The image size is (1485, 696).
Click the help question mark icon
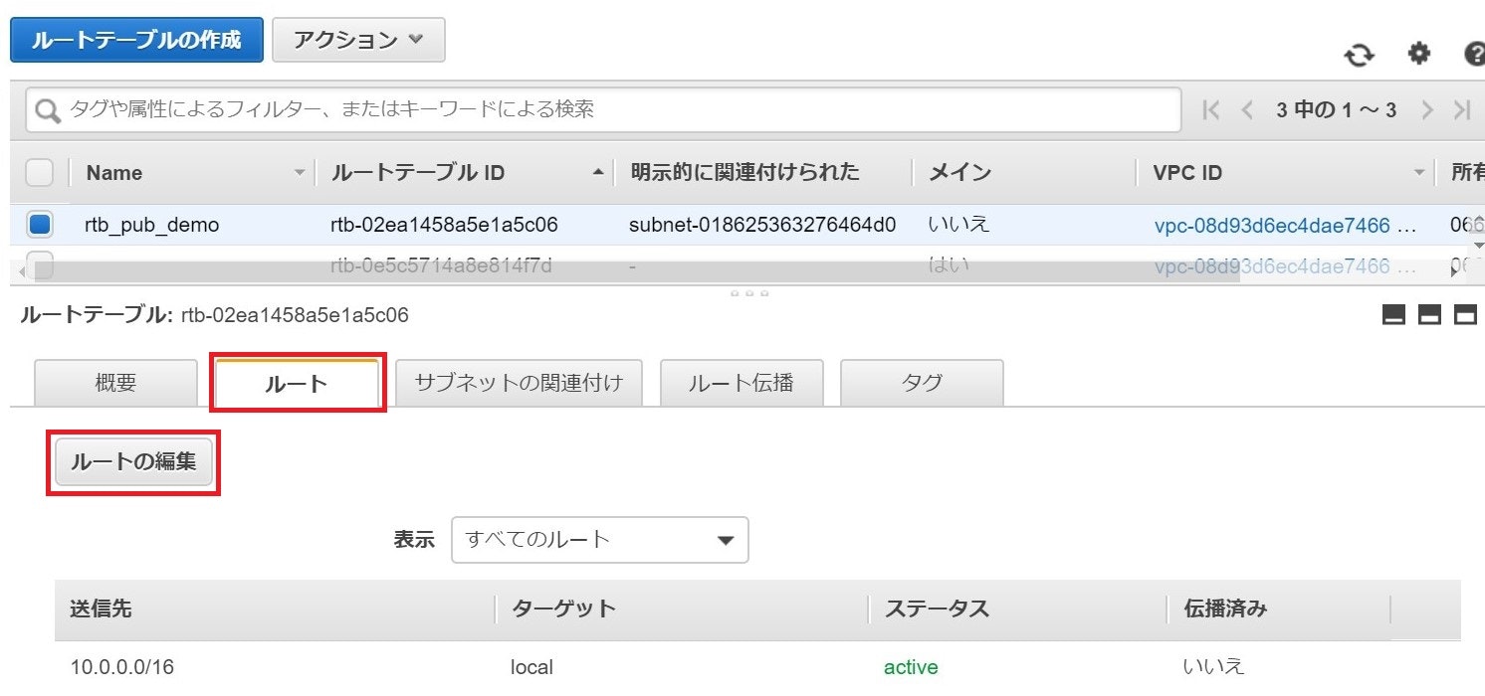click(1475, 54)
